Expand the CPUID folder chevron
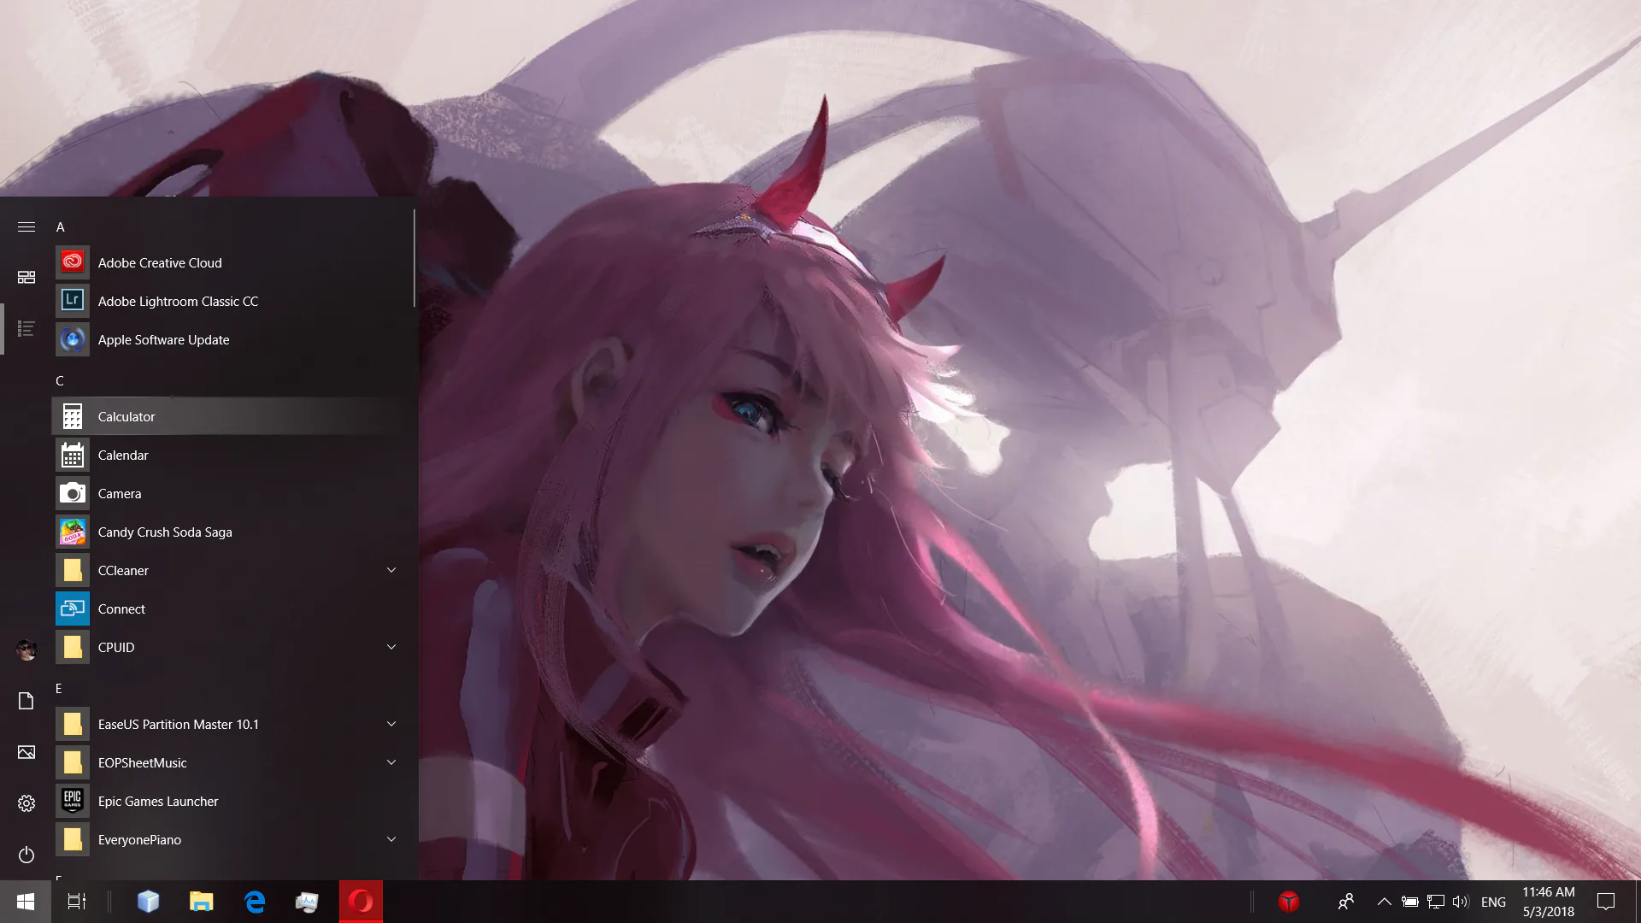Screen dimensions: 1641x923 click(391, 647)
